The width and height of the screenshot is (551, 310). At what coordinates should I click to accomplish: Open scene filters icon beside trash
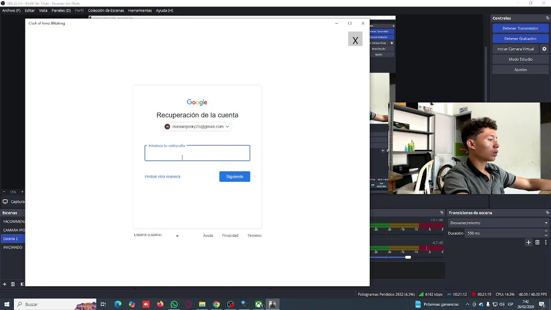[22, 284]
